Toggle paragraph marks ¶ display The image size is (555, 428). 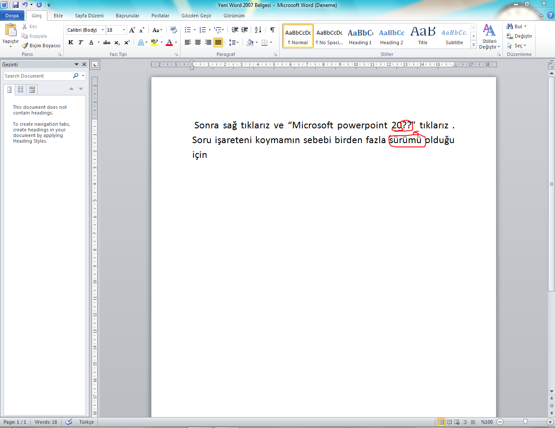click(273, 30)
